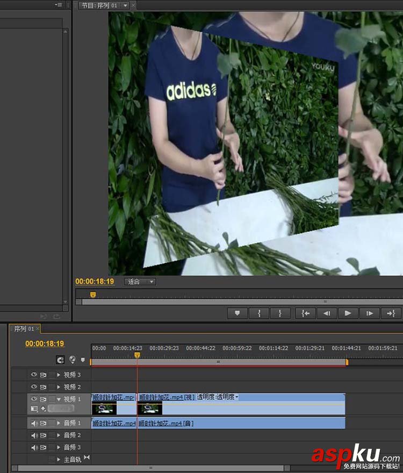Image resolution: width=403 pixels, height=473 pixels.
Task: Toggle the snap magnet icon in timeline
Action: [60, 360]
